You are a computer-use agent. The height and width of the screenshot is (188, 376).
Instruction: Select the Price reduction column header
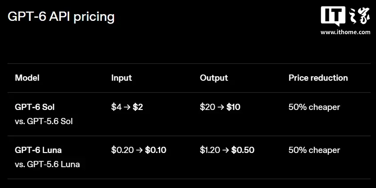[318, 78]
